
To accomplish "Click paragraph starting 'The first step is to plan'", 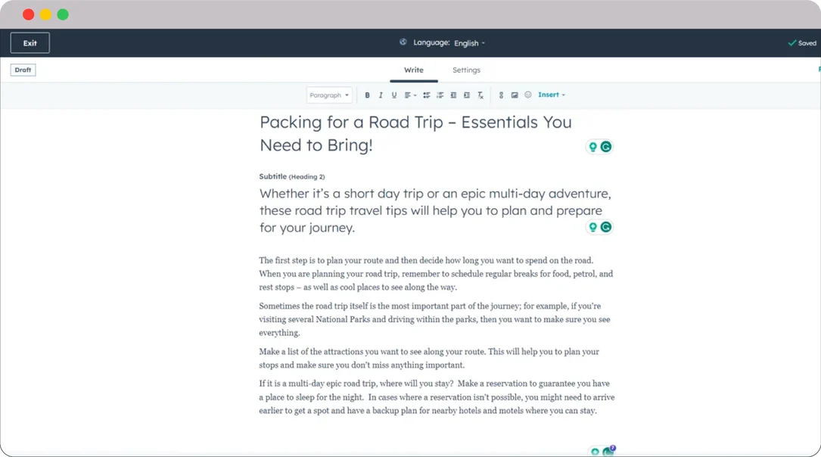I will 436,274.
